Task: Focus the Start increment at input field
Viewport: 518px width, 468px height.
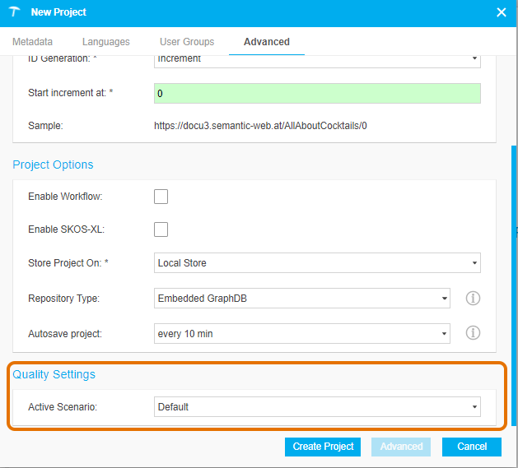Action: point(317,94)
